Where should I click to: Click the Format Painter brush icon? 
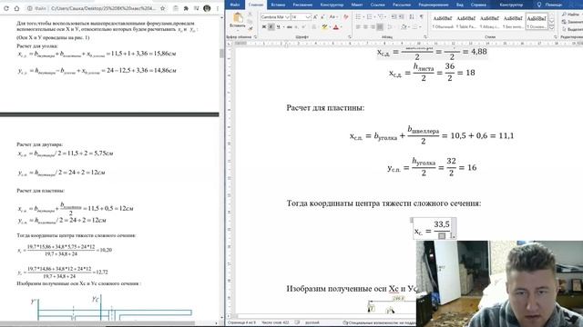[x=251, y=28]
